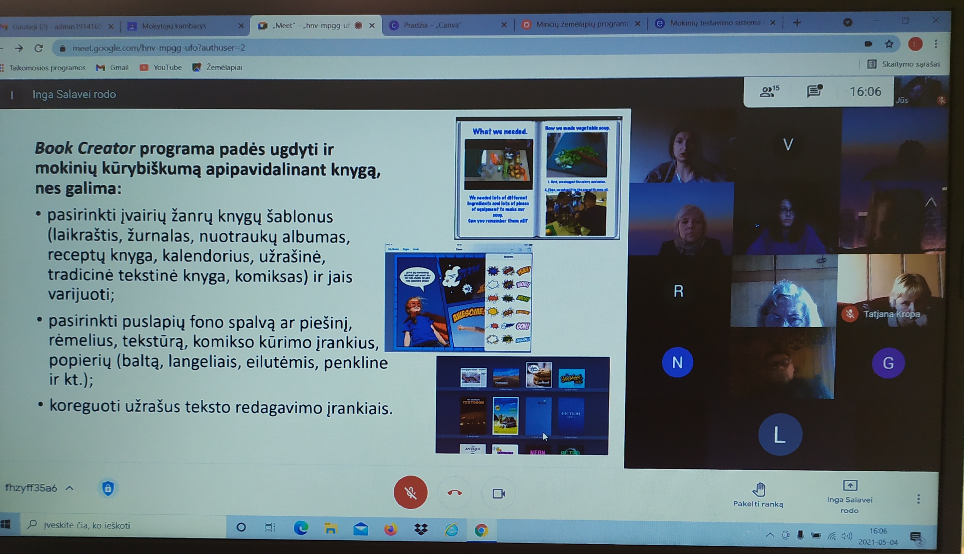Select participant avatar G

[x=888, y=363]
